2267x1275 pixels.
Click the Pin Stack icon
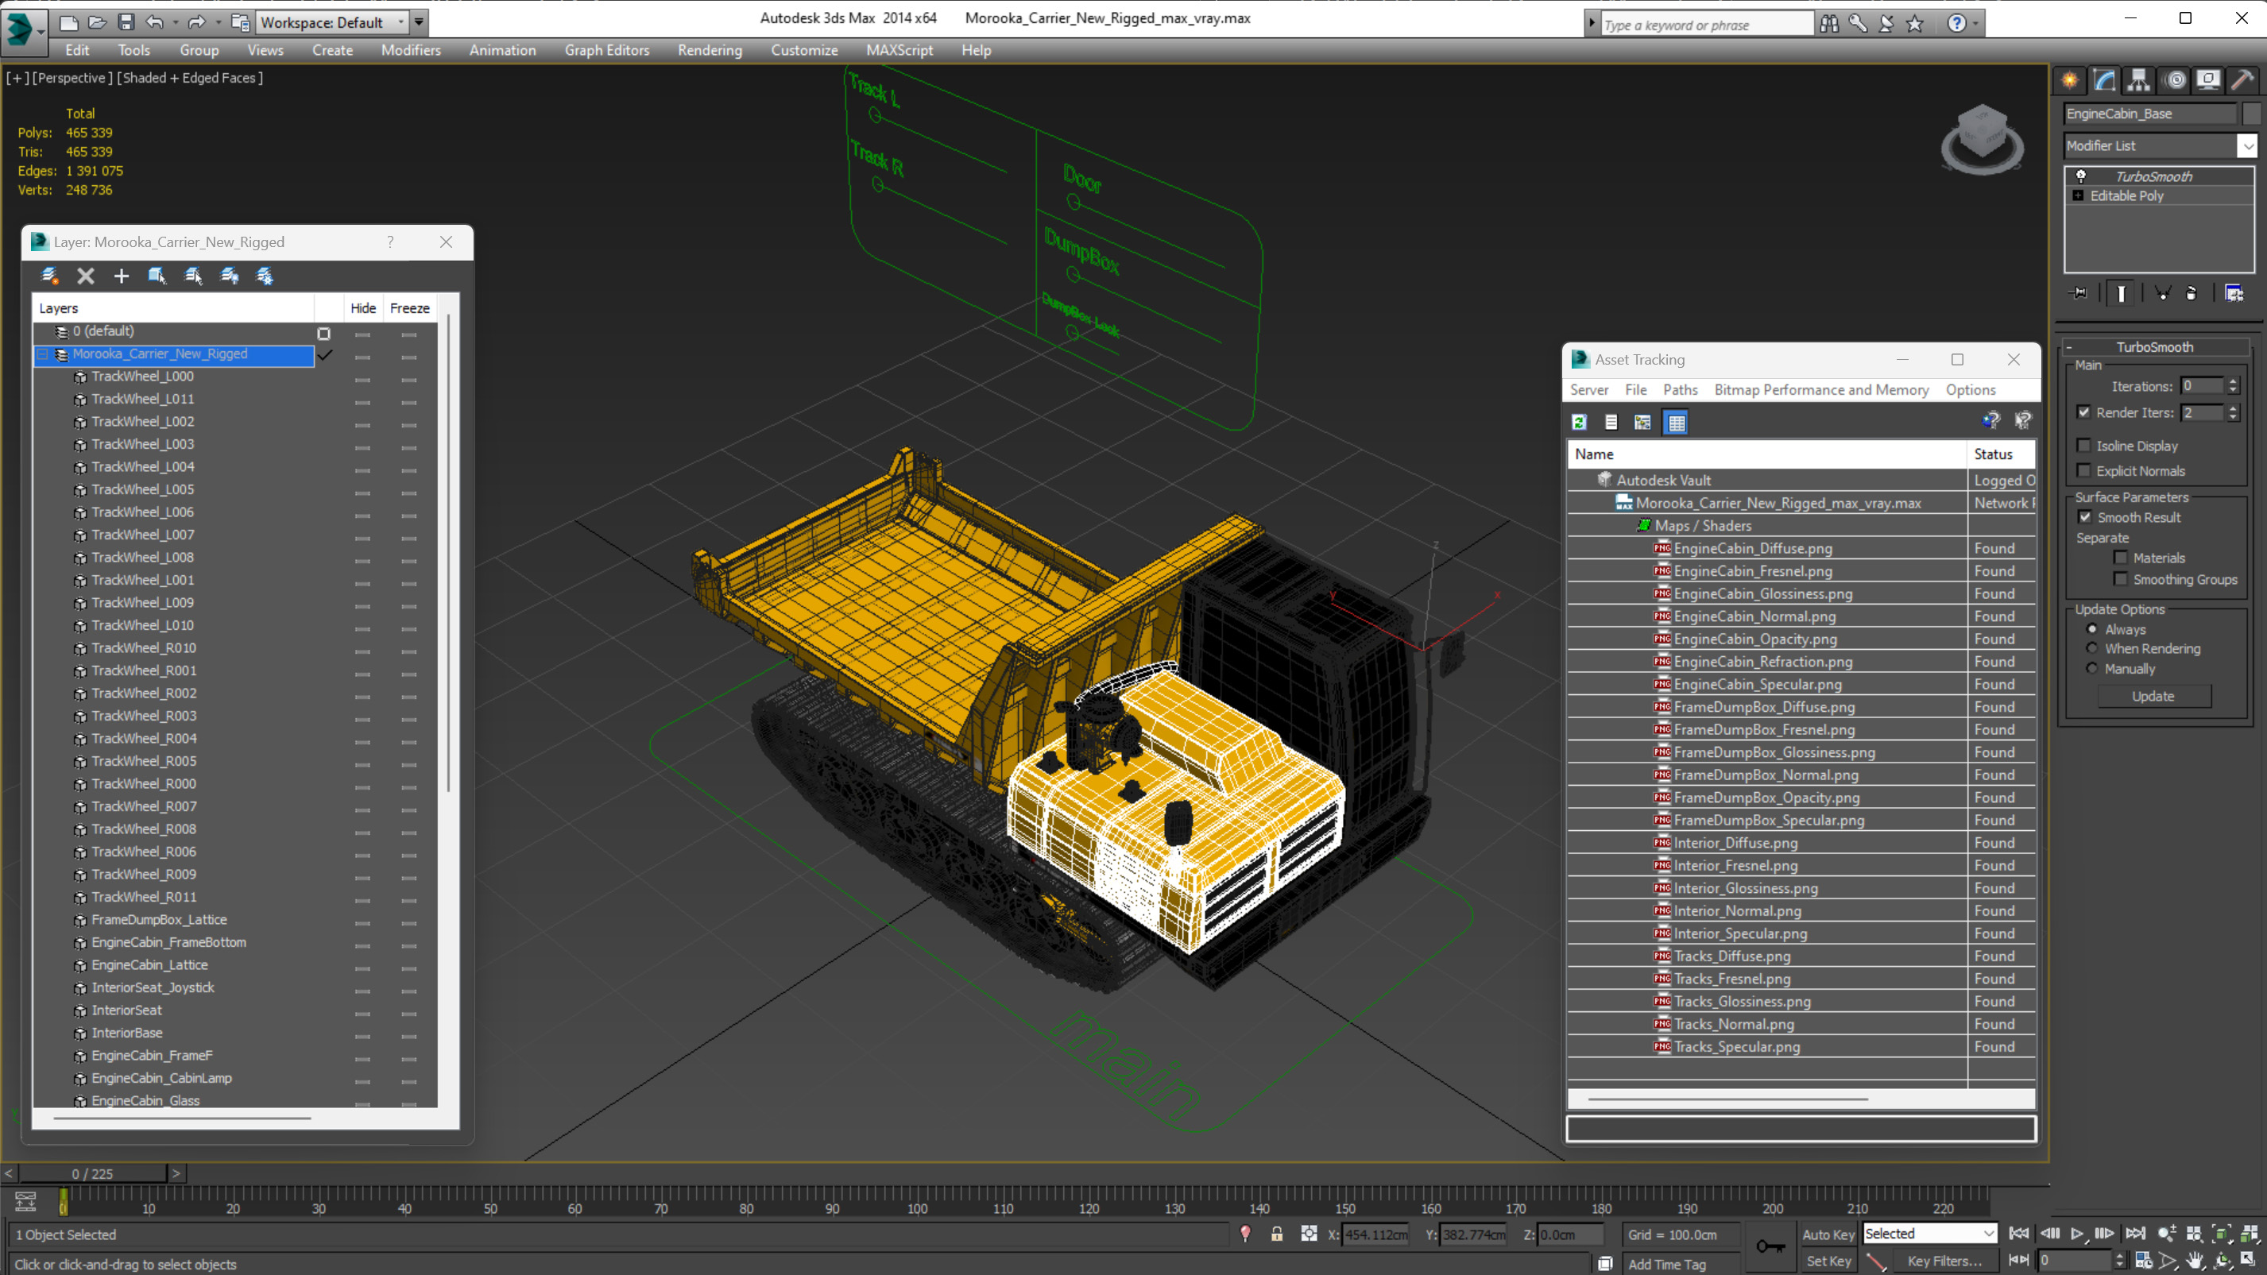pos(2079,293)
